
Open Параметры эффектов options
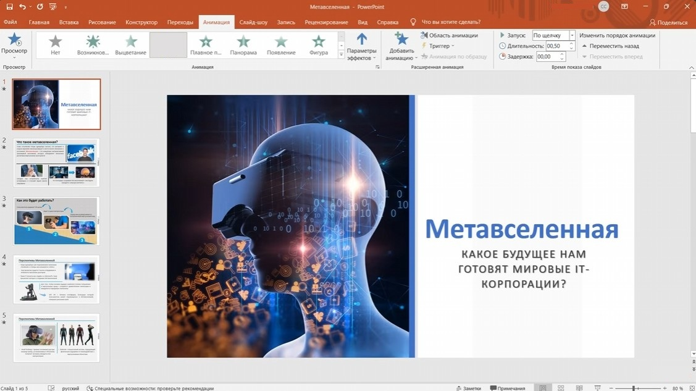tap(362, 46)
